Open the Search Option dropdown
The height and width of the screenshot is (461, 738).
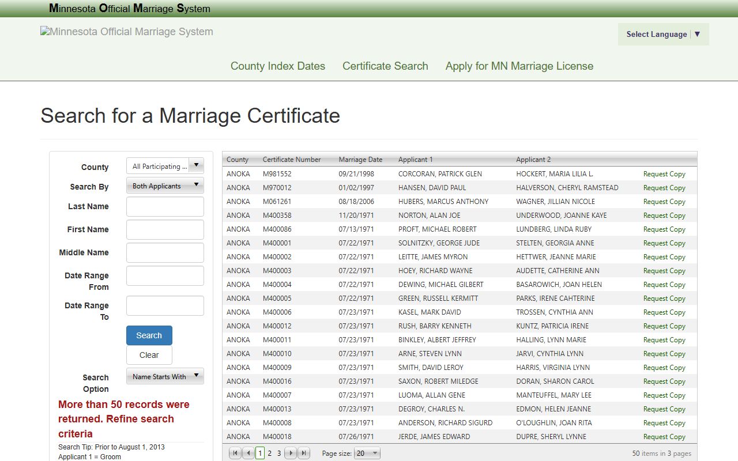click(165, 376)
